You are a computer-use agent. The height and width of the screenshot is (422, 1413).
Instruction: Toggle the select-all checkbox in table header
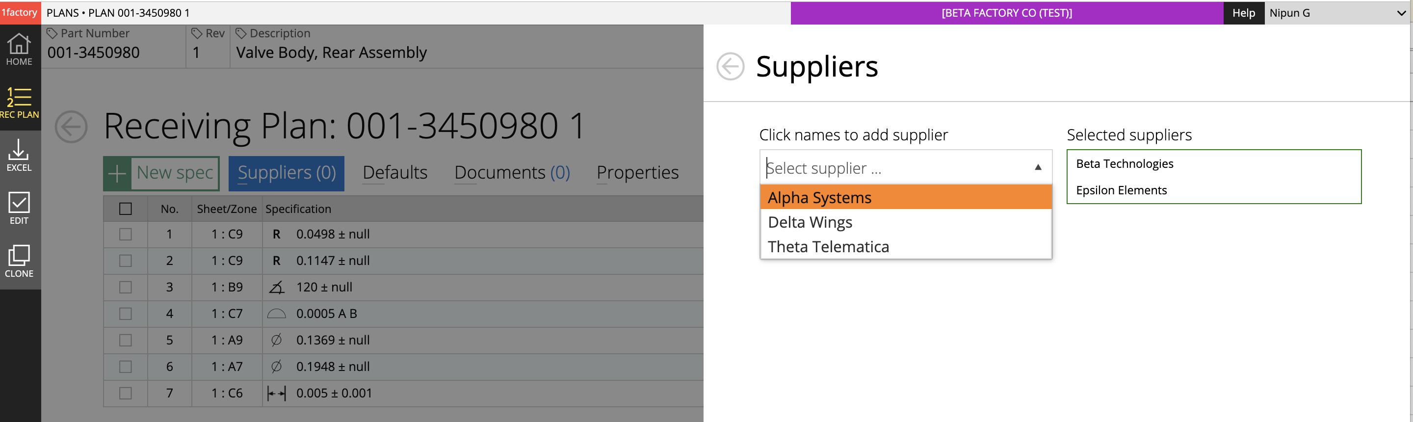click(126, 209)
